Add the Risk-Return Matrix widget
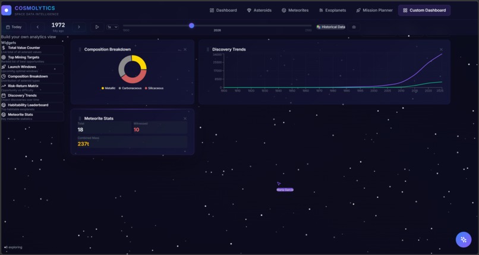479x255 pixels. click(x=32, y=88)
